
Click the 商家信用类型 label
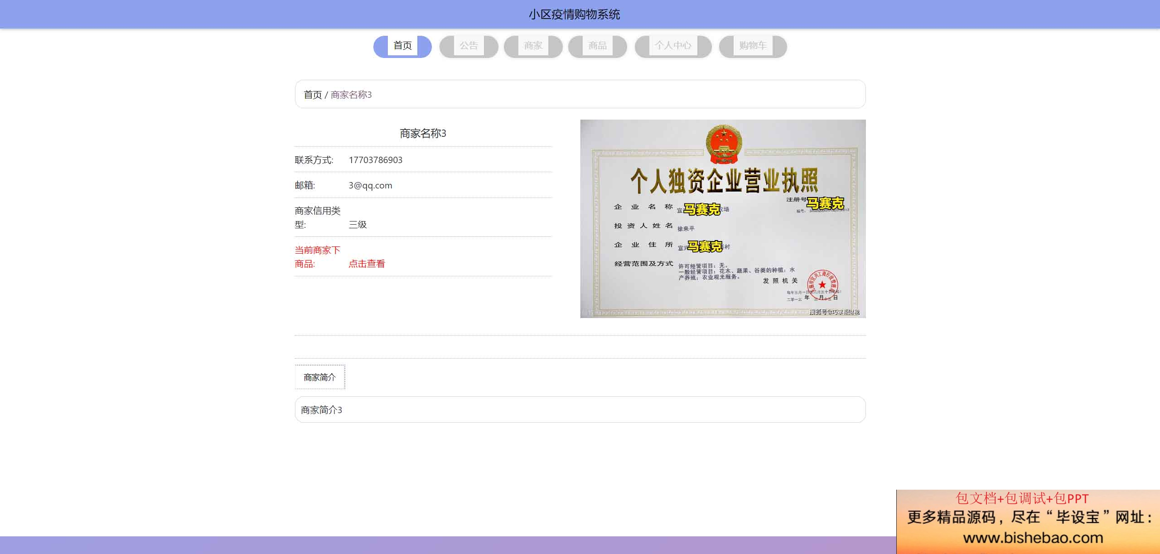[317, 217]
